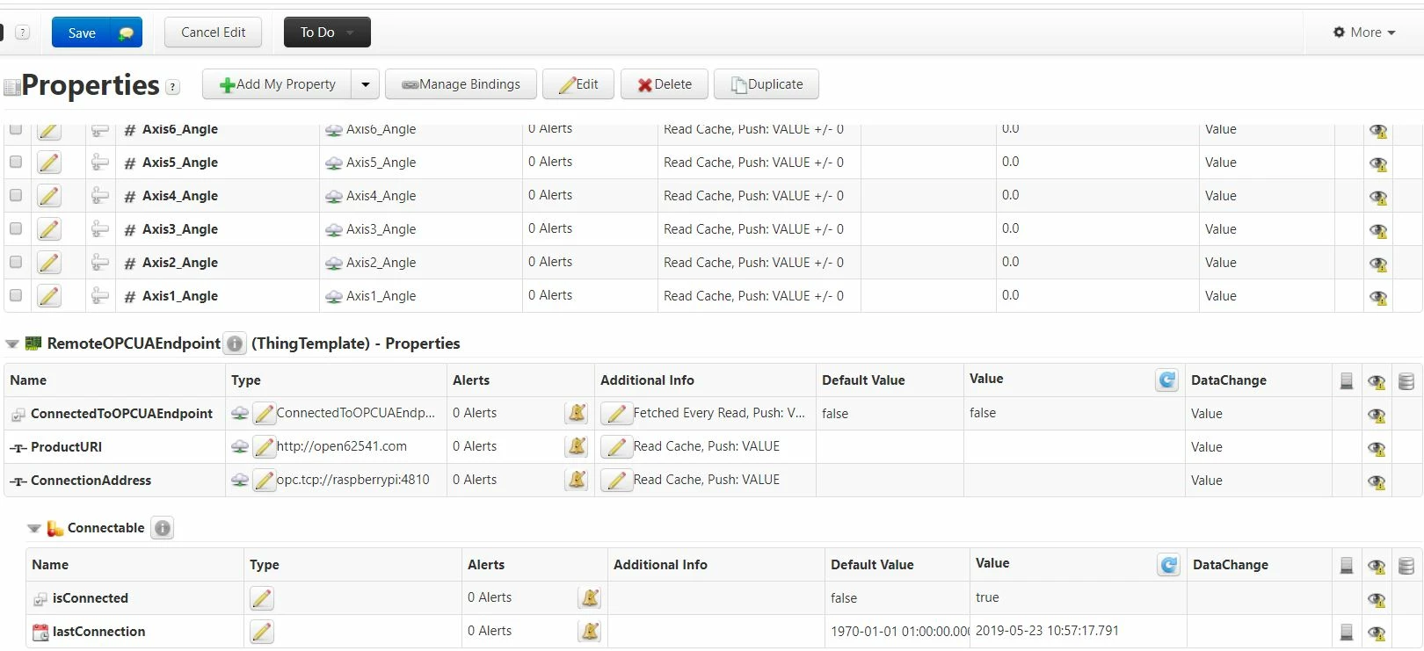
Task: Toggle visibility eye for Axis5_Angle
Action: [x=1377, y=163]
